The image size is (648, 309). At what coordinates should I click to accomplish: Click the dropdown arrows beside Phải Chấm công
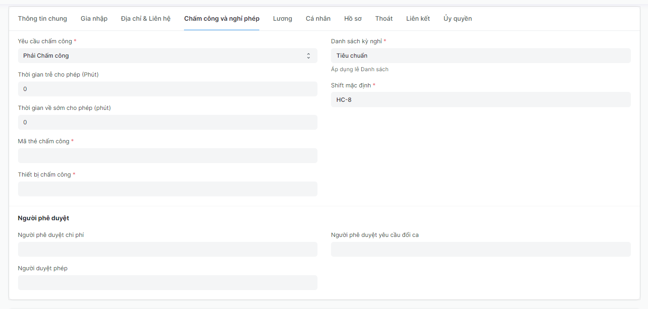coord(308,56)
